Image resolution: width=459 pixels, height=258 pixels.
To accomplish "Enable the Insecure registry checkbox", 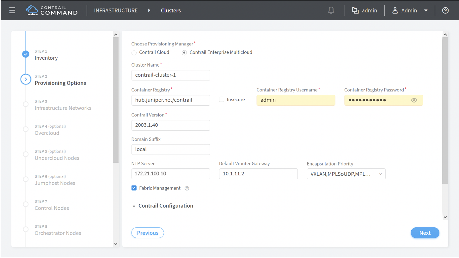I will click(x=222, y=99).
